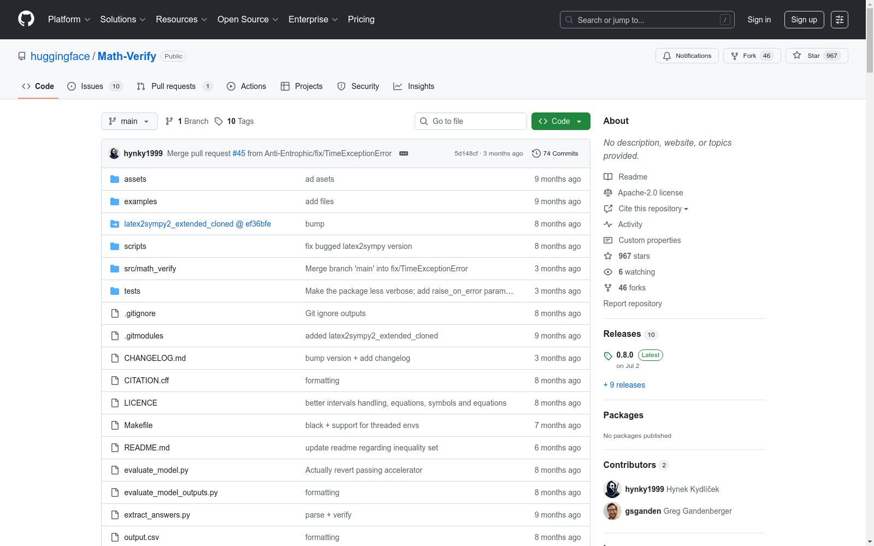Viewport: 874px width, 546px height.
Task: Go to the Pricing page
Action: [x=361, y=20]
